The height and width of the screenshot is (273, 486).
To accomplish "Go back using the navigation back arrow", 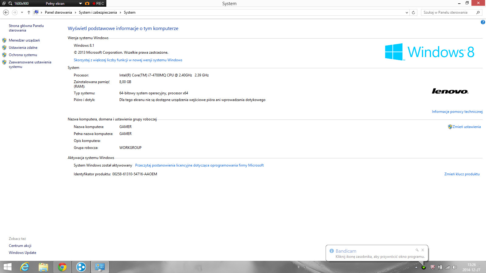I will (x=6, y=12).
